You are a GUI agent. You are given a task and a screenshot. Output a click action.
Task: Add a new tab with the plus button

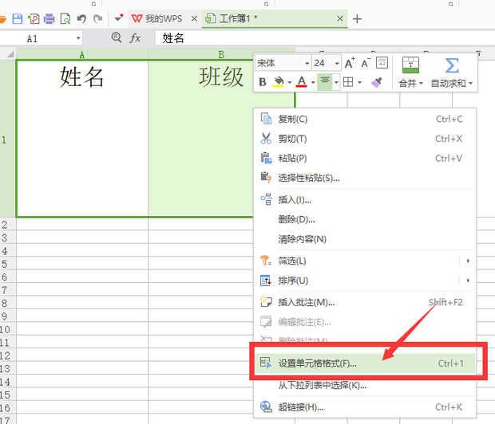[357, 19]
